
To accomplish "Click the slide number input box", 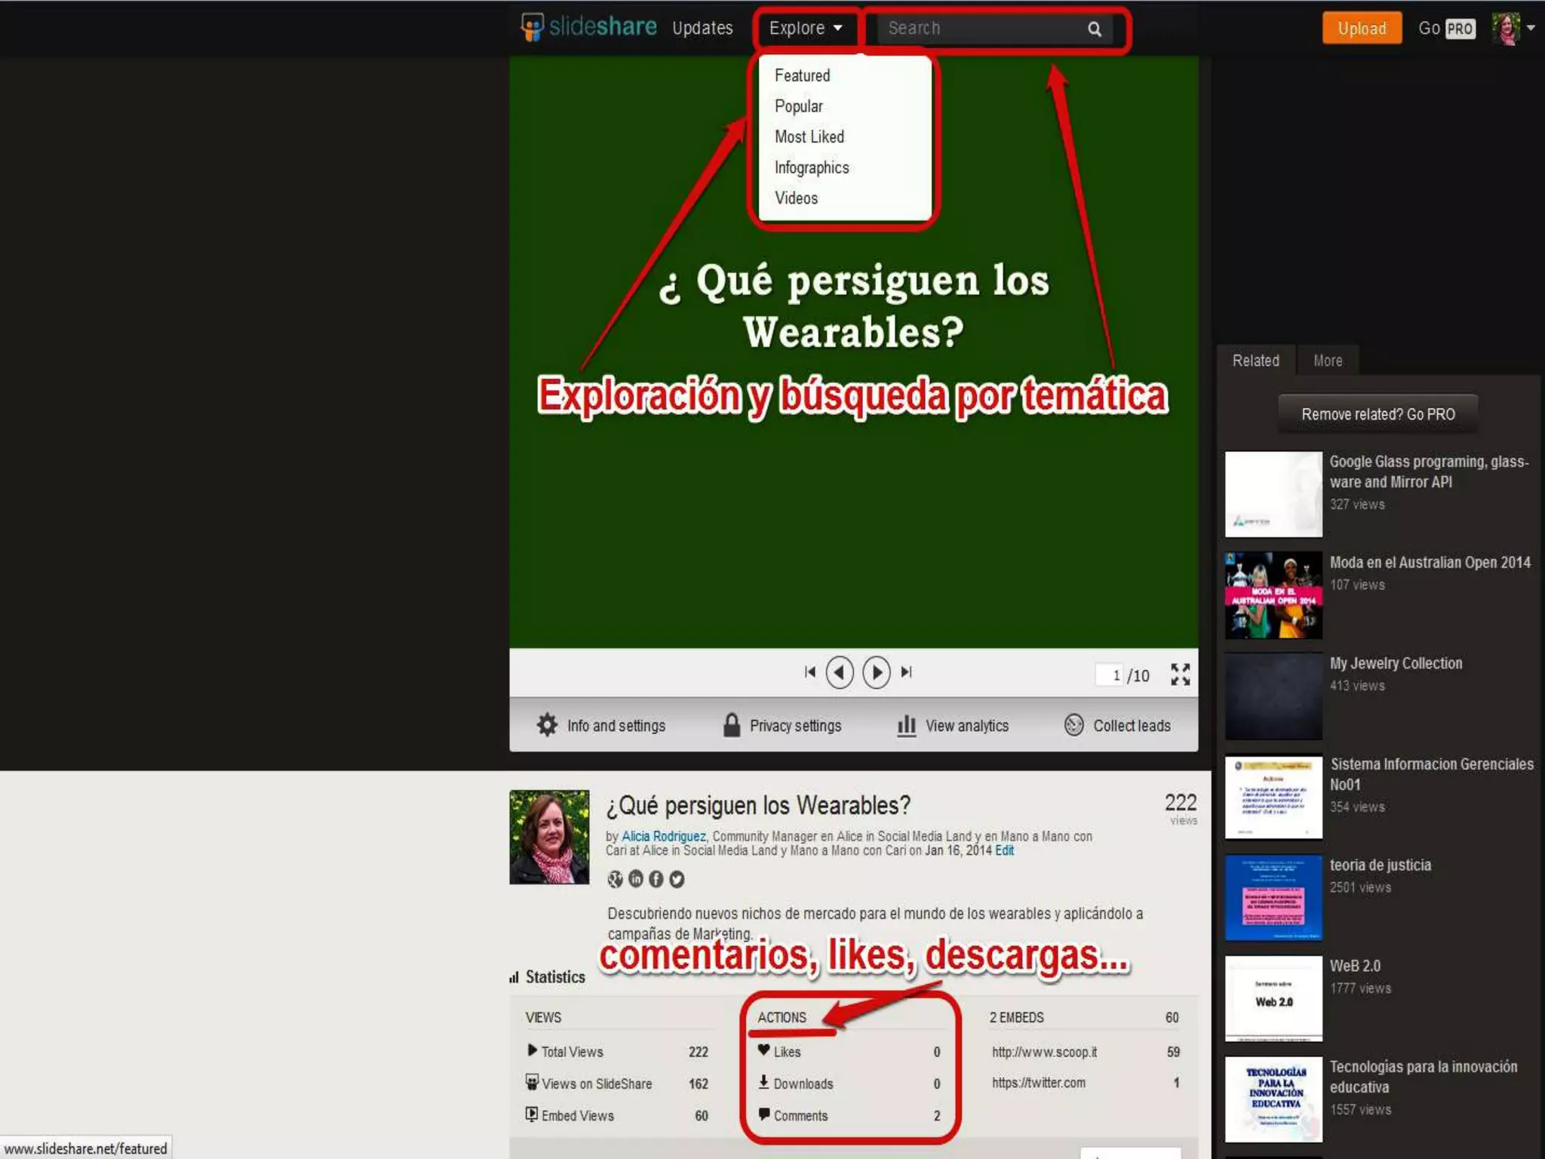I will [1110, 675].
